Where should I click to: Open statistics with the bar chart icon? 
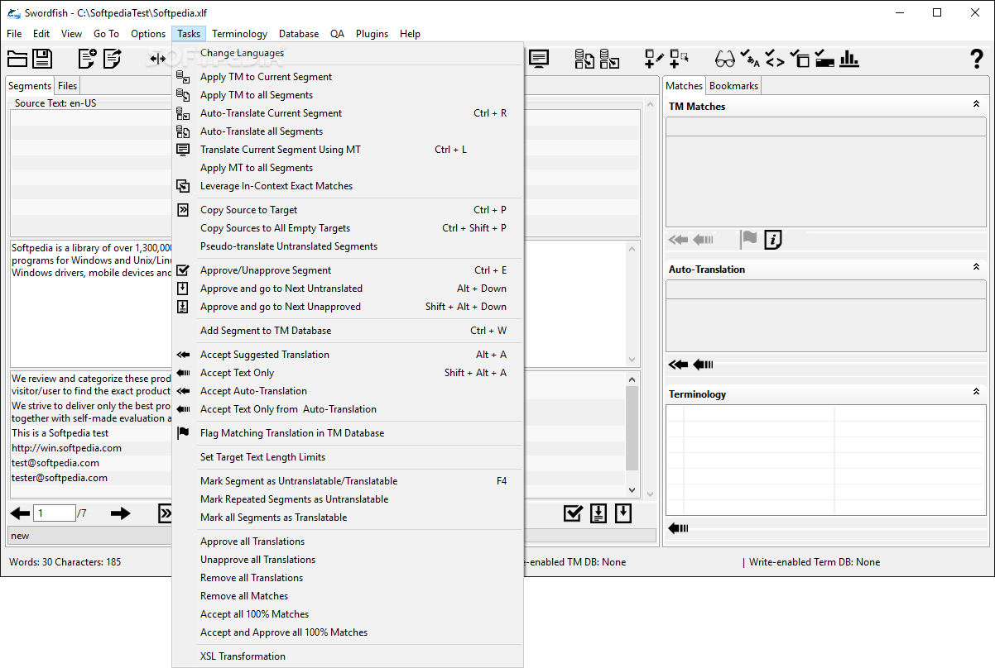point(849,59)
